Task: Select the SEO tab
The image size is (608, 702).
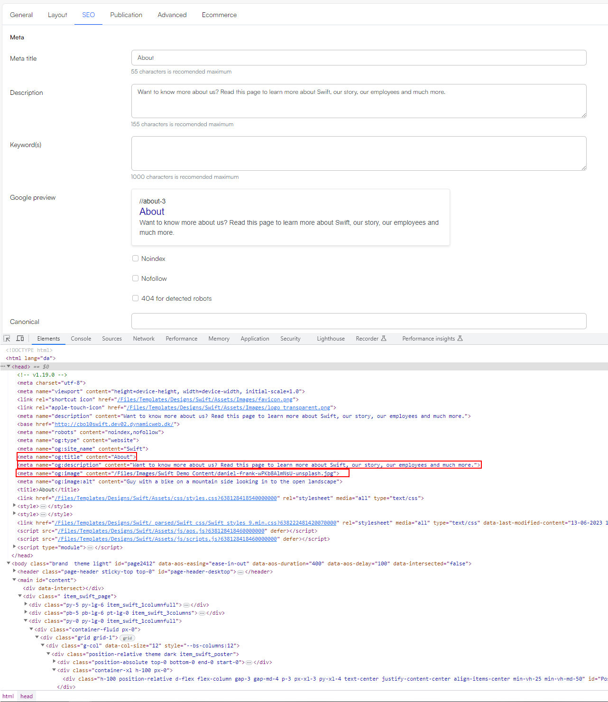Action: [x=88, y=15]
